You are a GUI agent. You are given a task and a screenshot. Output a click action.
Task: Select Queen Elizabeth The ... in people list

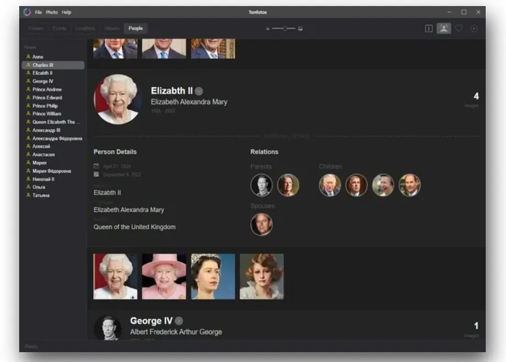pyautogui.click(x=53, y=122)
